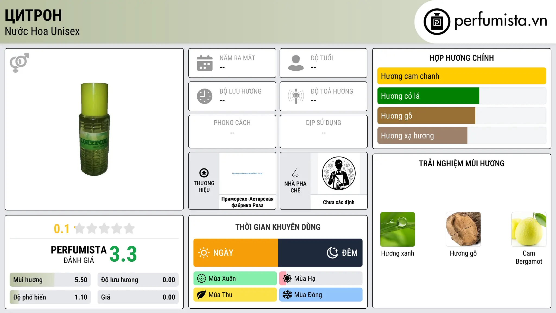Click the calendar icon beside Năm ra mắt
Screen dimensions: 556x313
click(x=205, y=63)
